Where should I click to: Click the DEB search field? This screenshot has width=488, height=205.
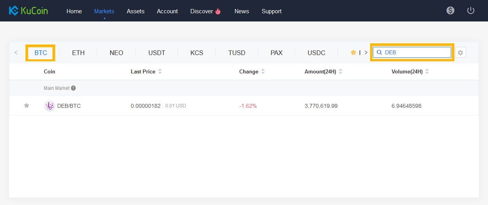(412, 52)
